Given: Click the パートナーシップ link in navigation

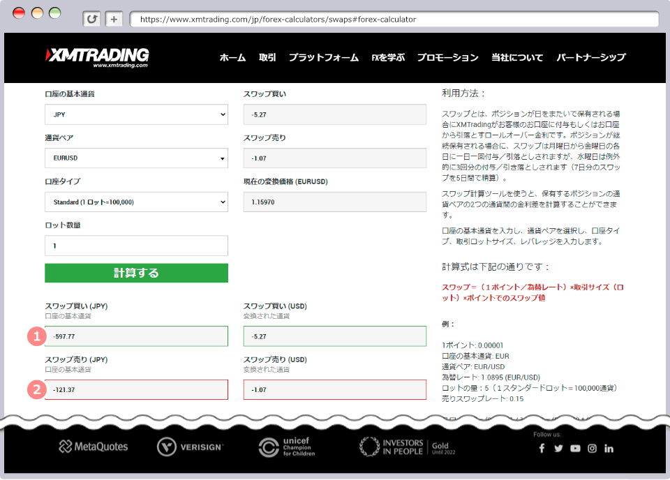Looking at the screenshot, I should [590, 58].
